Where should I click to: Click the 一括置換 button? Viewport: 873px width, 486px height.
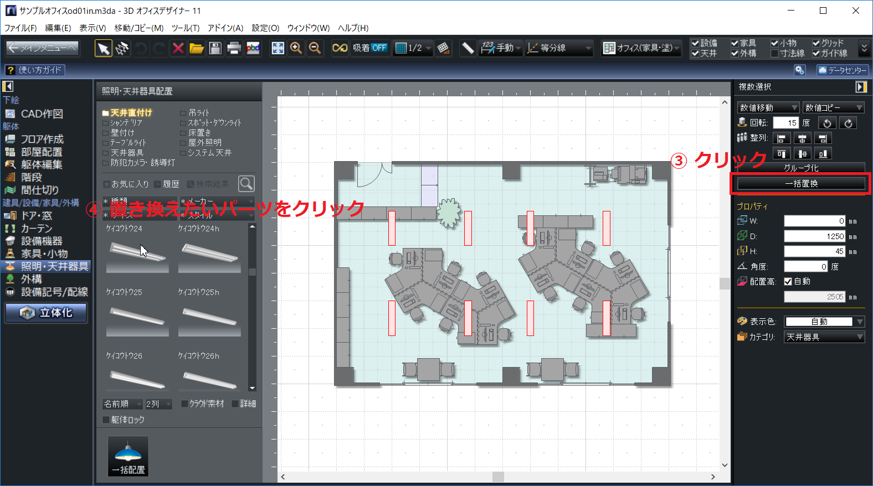(x=801, y=183)
